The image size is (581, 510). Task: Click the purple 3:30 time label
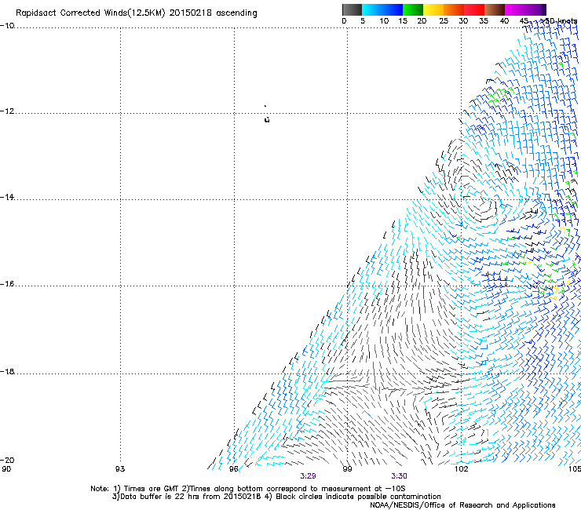coord(399,476)
